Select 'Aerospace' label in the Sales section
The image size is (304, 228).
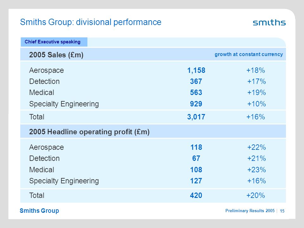tap(47, 70)
